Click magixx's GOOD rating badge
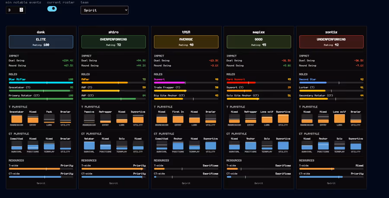This screenshot has width=389, height=198. pyautogui.click(x=259, y=42)
